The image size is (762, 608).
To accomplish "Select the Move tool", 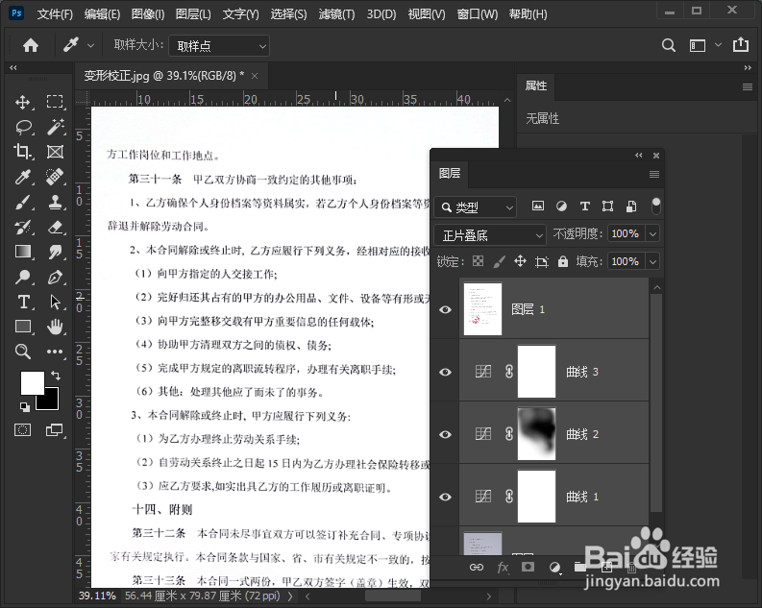I will (x=23, y=102).
